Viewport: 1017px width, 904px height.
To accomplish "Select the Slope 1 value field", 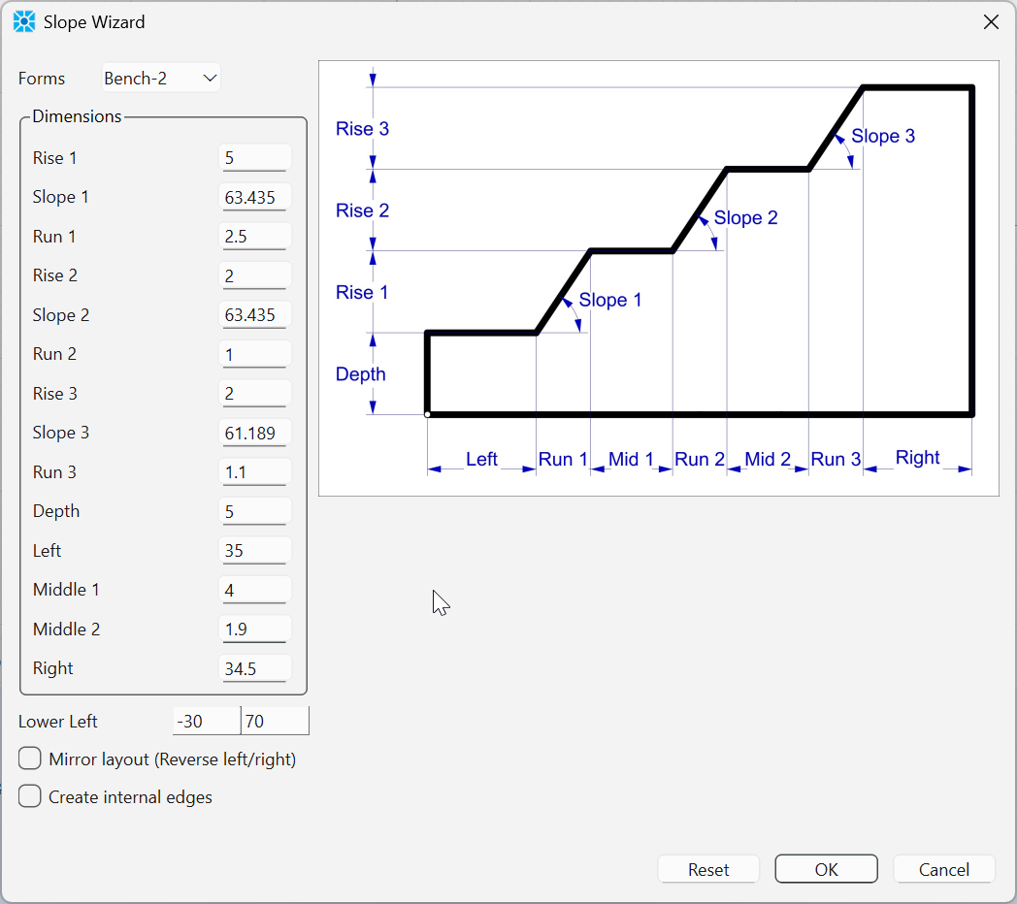I will [x=255, y=198].
